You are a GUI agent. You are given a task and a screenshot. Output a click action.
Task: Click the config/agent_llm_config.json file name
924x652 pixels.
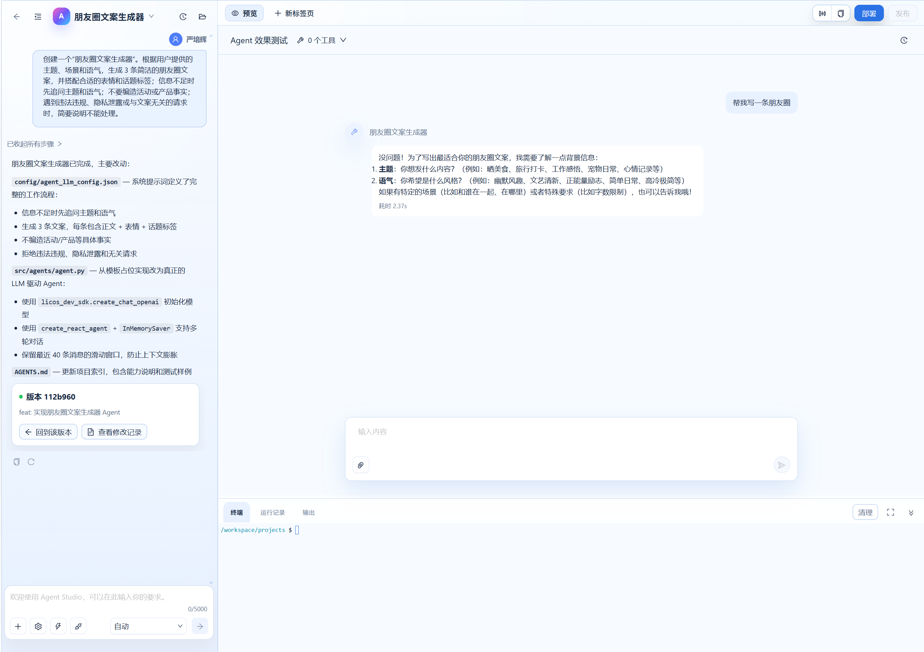click(66, 182)
